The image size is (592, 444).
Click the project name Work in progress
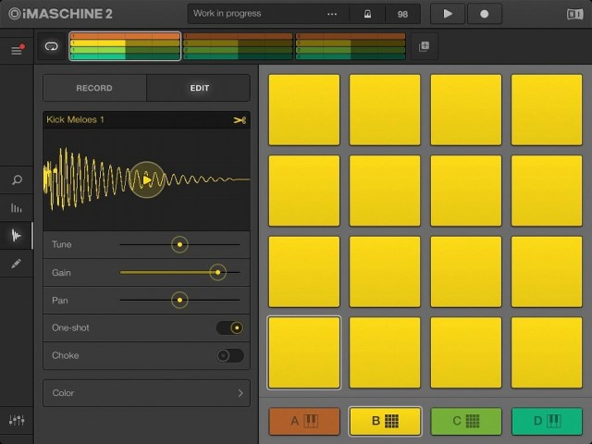228,14
